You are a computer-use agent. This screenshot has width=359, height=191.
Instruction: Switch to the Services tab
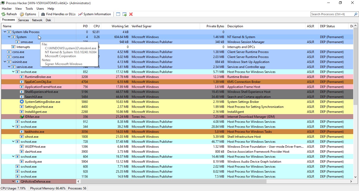point(23,20)
